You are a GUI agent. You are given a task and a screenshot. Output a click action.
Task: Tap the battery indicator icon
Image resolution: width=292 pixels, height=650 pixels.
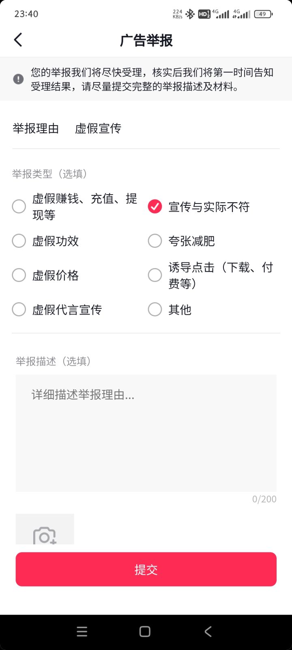click(x=263, y=14)
